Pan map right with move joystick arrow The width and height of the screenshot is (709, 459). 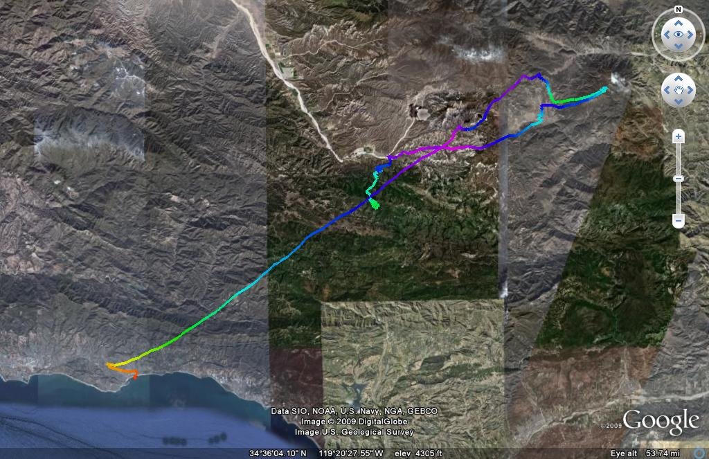coord(690,90)
